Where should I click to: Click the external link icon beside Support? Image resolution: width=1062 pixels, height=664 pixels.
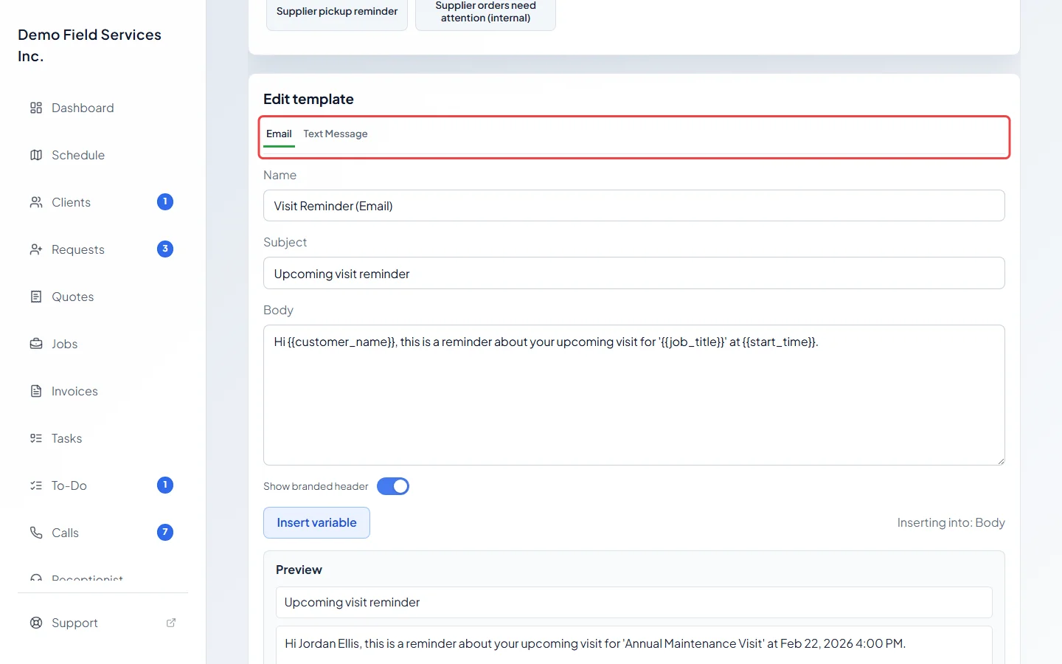click(x=171, y=623)
